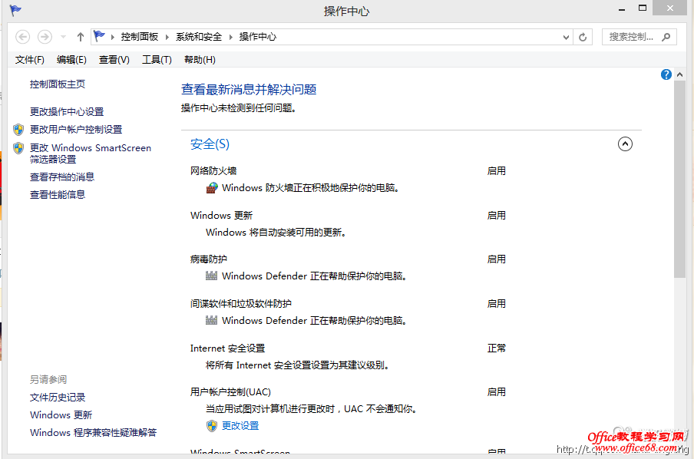Click the Windows 防火墙 shield icon

click(211, 187)
